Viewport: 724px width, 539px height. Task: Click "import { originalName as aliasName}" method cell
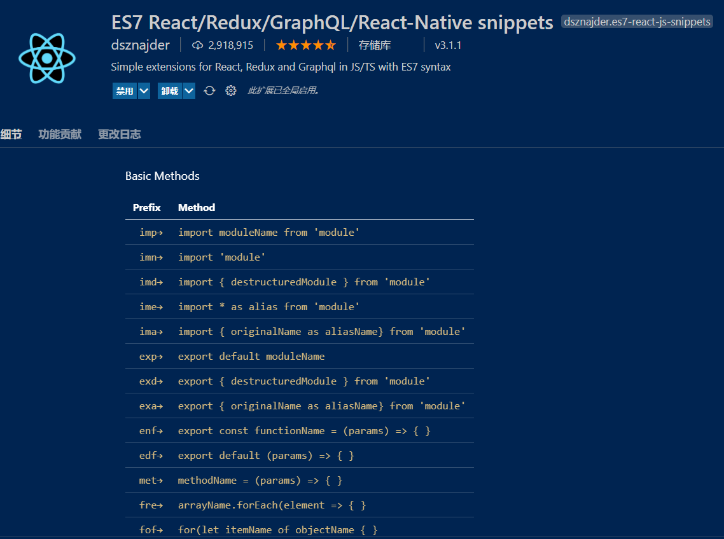322,332
